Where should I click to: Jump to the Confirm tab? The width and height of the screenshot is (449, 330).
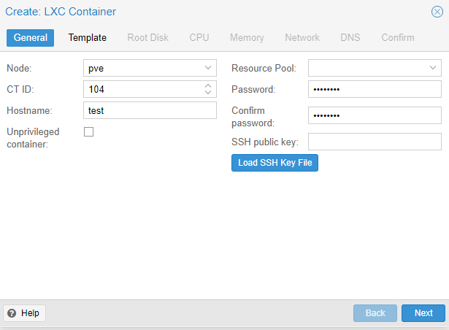398,37
